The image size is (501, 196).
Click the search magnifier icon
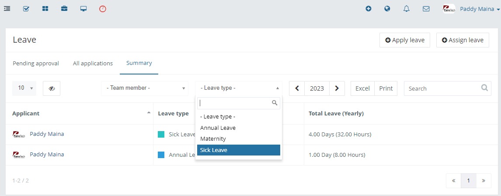point(485,88)
